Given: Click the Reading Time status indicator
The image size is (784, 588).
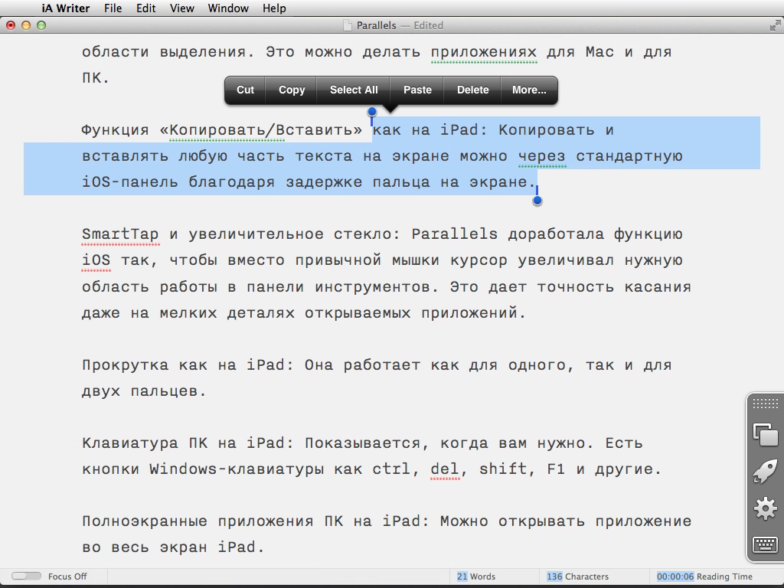Looking at the screenshot, I should tap(704, 577).
